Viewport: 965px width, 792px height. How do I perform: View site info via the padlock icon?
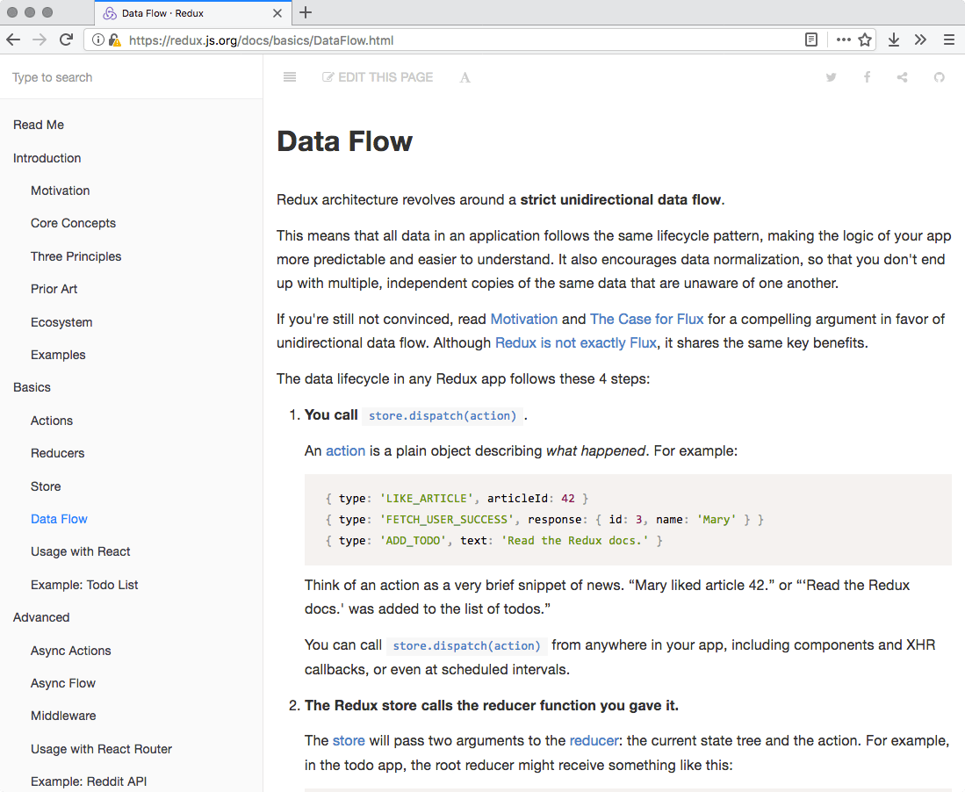click(x=114, y=40)
